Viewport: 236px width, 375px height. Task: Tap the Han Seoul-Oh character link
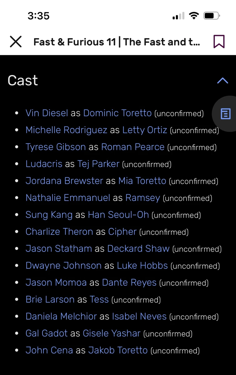118,215
